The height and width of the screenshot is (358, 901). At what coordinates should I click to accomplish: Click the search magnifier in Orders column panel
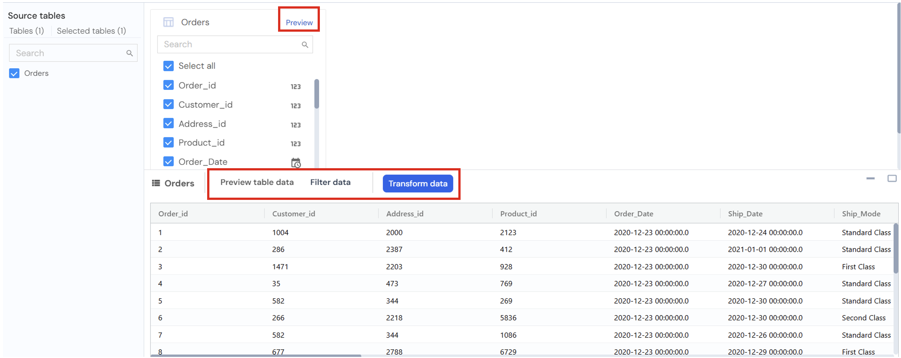coord(305,45)
